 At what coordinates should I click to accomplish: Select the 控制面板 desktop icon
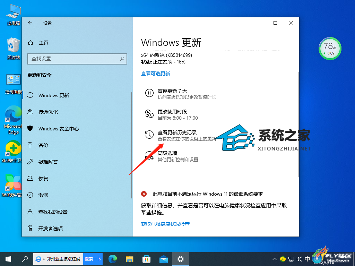click(x=14, y=84)
